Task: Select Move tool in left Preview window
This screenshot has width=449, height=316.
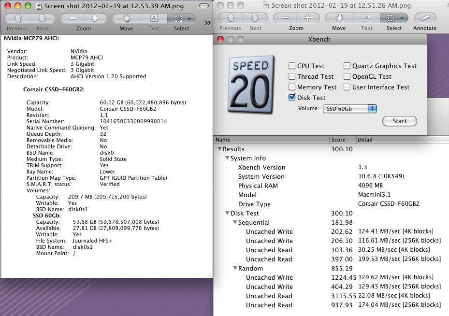Action: point(126,19)
